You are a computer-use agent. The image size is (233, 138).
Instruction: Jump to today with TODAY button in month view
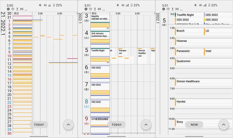click(39, 125)
